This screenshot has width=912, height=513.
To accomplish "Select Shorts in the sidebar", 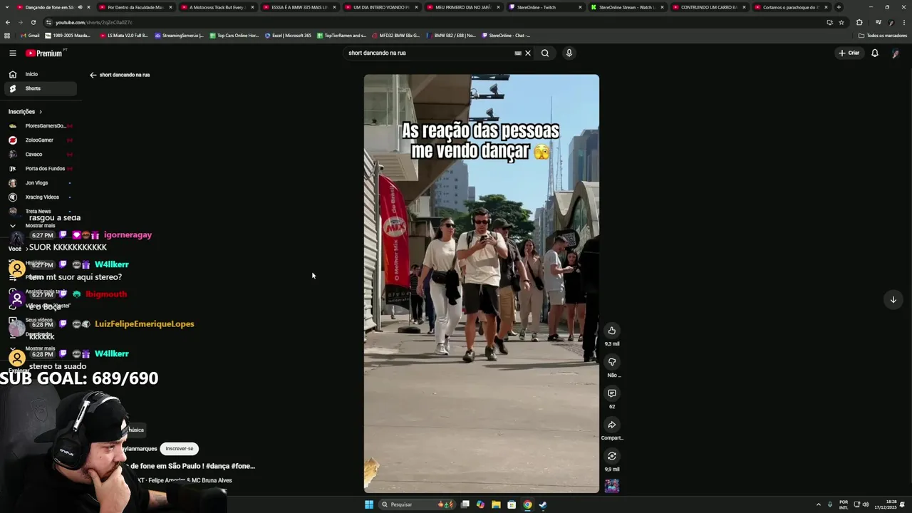I will [40, 88].
